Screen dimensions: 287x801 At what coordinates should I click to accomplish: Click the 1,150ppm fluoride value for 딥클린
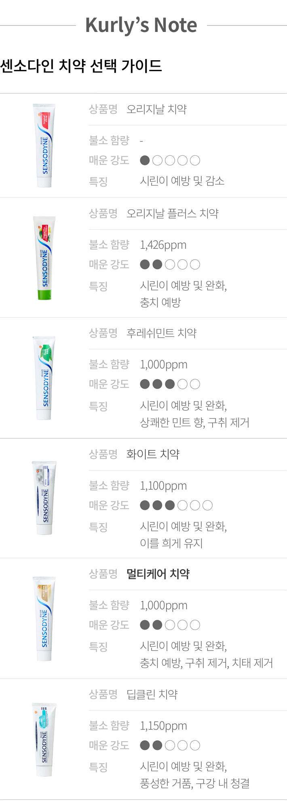(163, 726)
